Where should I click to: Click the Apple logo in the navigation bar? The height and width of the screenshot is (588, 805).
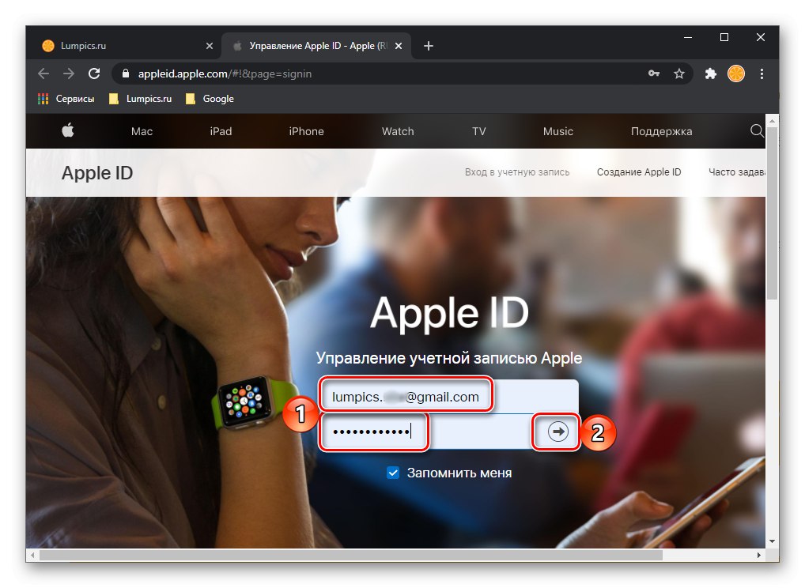point(68,131)
